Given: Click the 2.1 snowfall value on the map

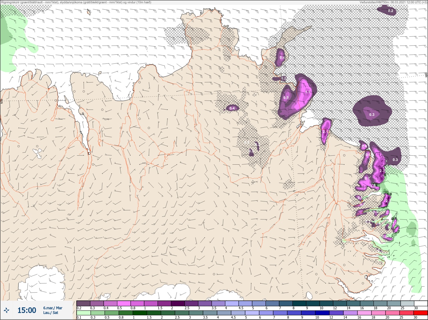Looking at the screenshot, I should point(325,132).
